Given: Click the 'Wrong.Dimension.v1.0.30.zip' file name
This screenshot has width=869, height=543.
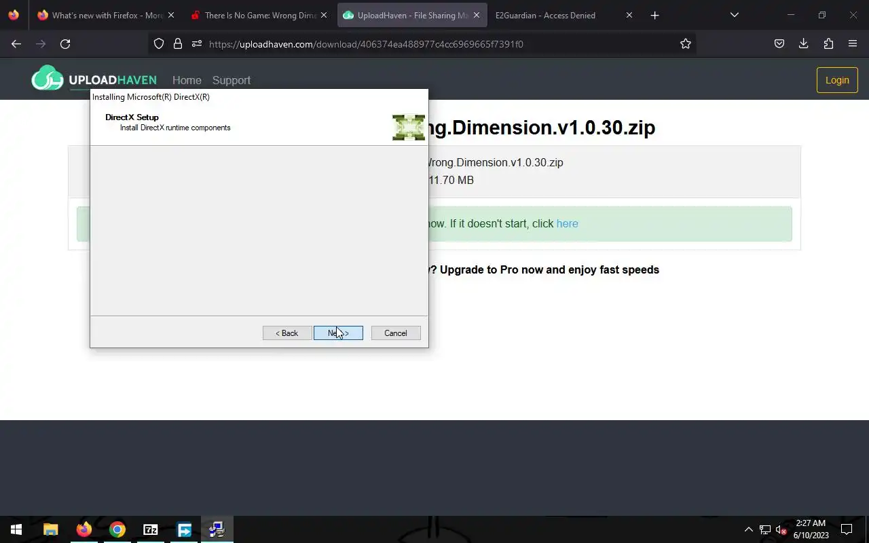Looking at the screenshot, I should coord(494,162).
